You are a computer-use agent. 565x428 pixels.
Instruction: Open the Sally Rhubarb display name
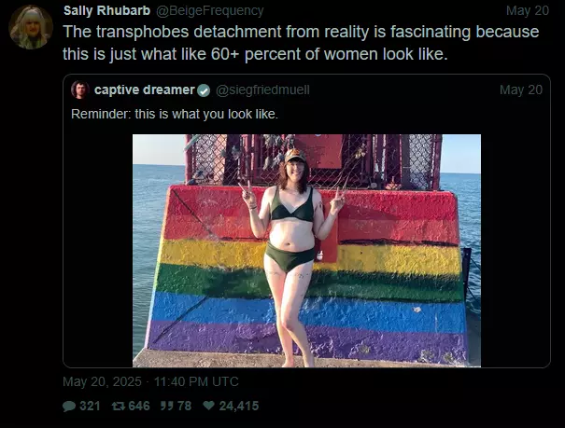[106, 11]
